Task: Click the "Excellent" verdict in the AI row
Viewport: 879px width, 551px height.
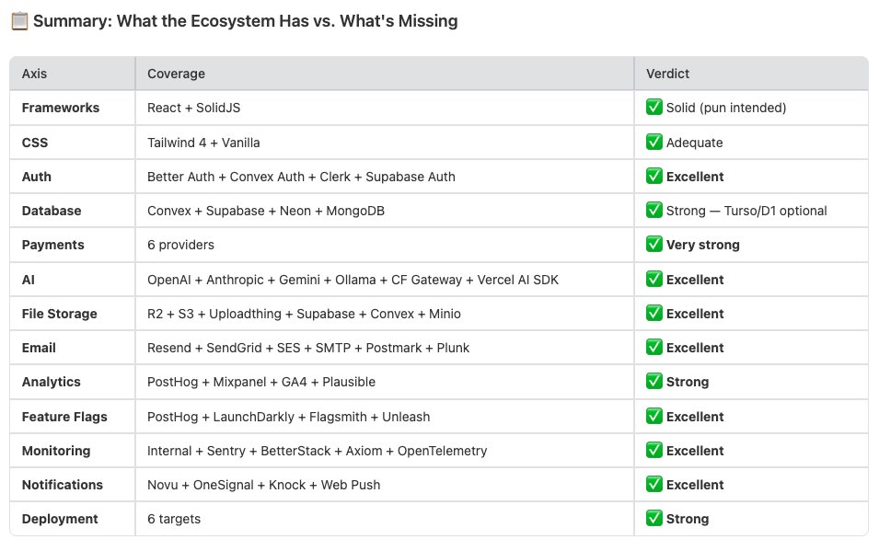Action: pos(695,280)
